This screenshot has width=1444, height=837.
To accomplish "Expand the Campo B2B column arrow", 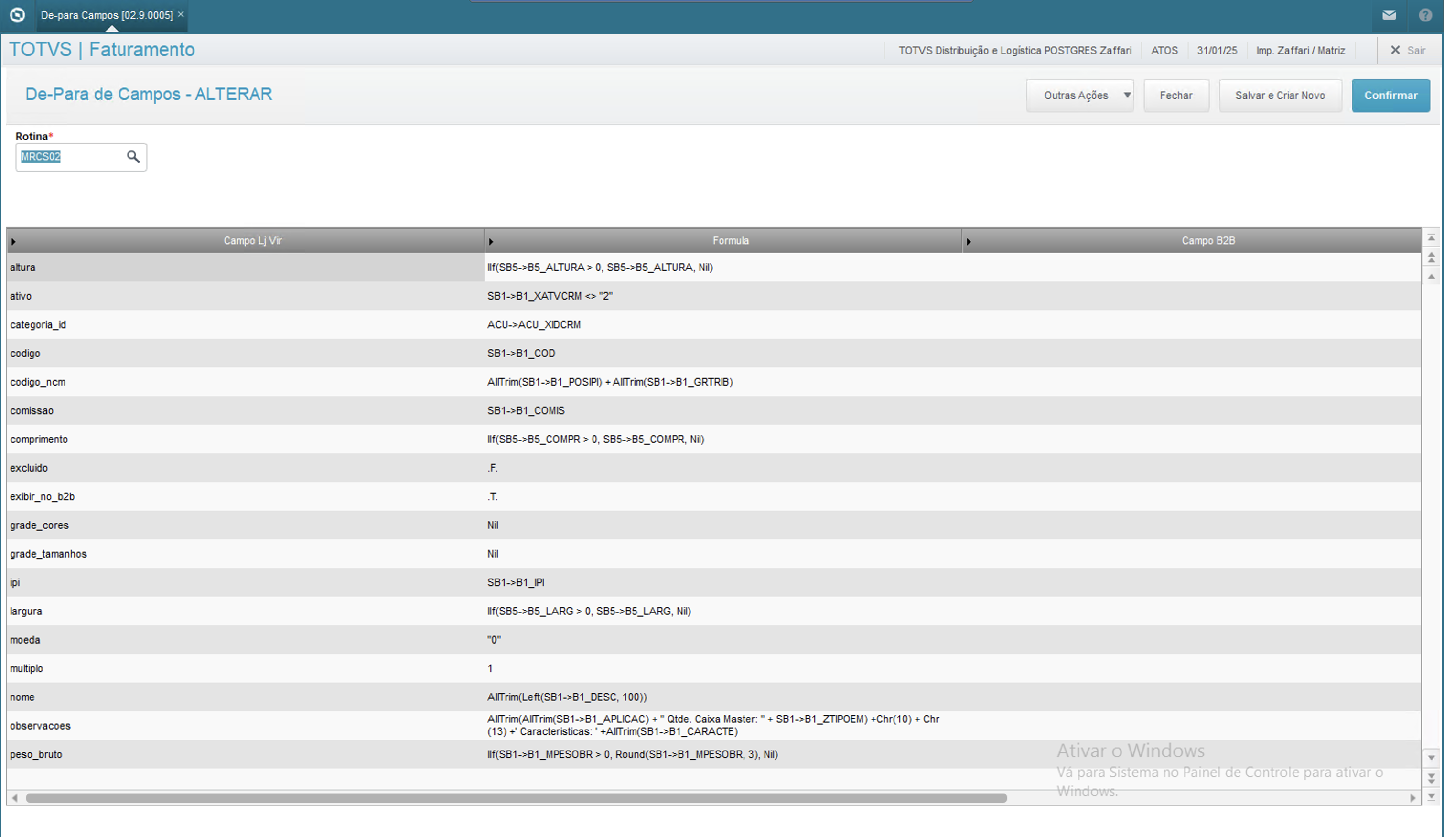I will (969, 241).
